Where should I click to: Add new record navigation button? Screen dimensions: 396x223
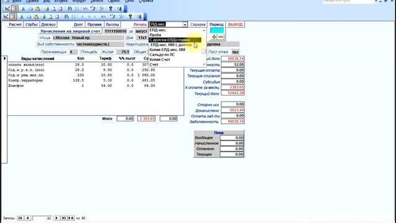[x=71, y=218]
